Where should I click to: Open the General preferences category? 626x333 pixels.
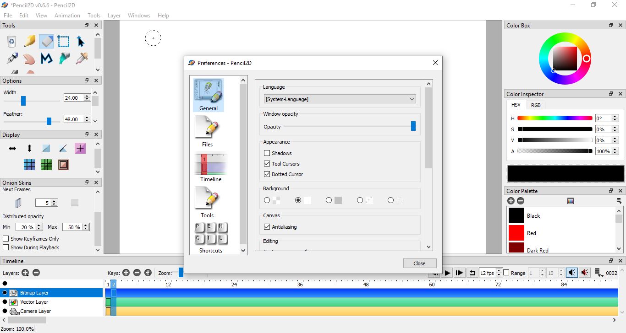[x=209, y=95]
